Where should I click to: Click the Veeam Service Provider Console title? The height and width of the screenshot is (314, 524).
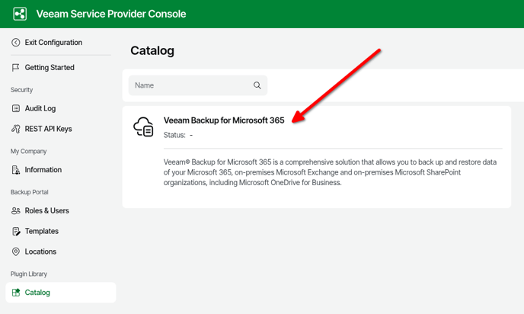(x=111, y=14)
